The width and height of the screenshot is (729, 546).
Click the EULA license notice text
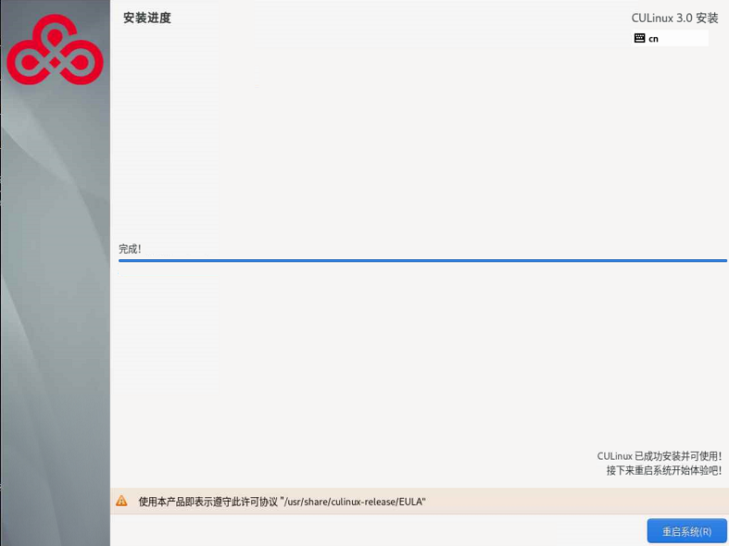(x=283, y=502)
